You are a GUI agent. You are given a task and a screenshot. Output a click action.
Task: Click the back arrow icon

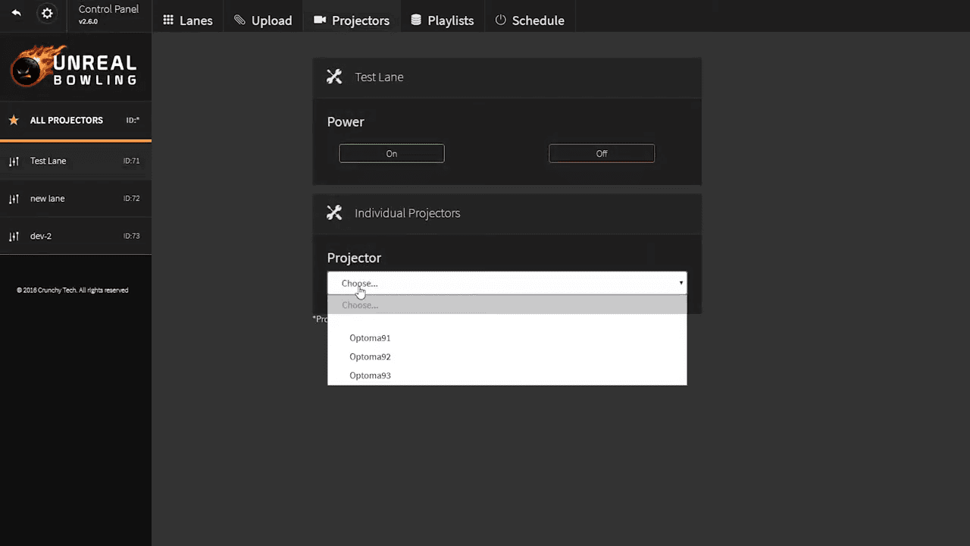[16, 13]
